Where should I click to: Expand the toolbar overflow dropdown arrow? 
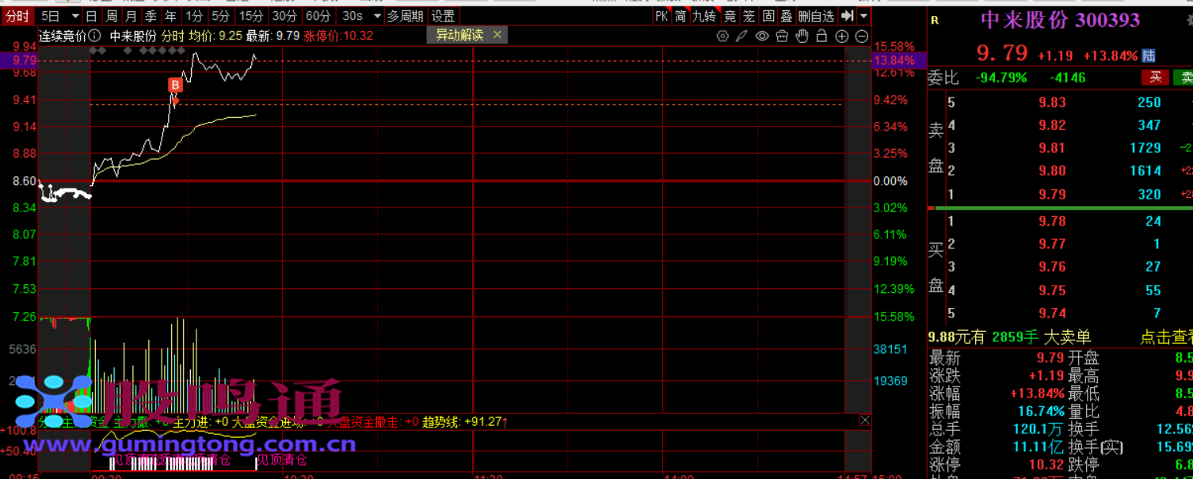tap(863, 16)
